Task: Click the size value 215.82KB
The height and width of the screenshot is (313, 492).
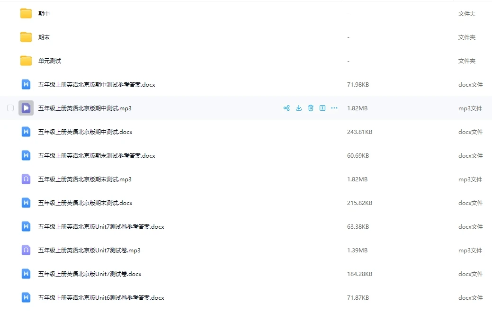Action: coord(359,203)
